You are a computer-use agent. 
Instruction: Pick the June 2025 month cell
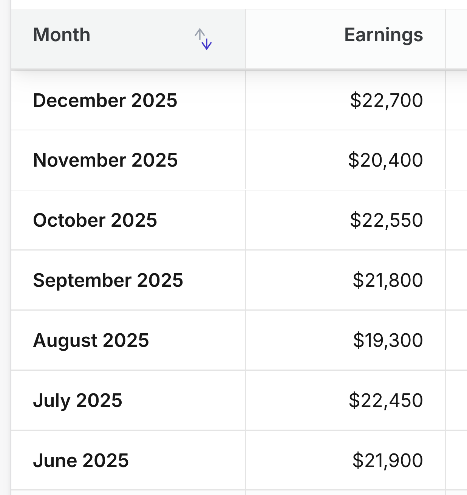click(81, 461)
